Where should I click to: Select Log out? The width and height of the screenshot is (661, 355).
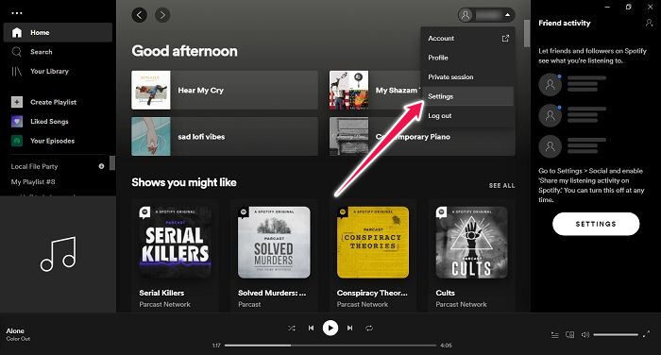point(467,116)
